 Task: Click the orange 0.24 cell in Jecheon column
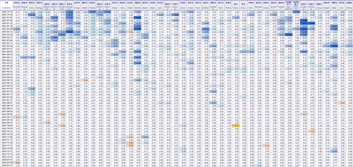point(85,80)
